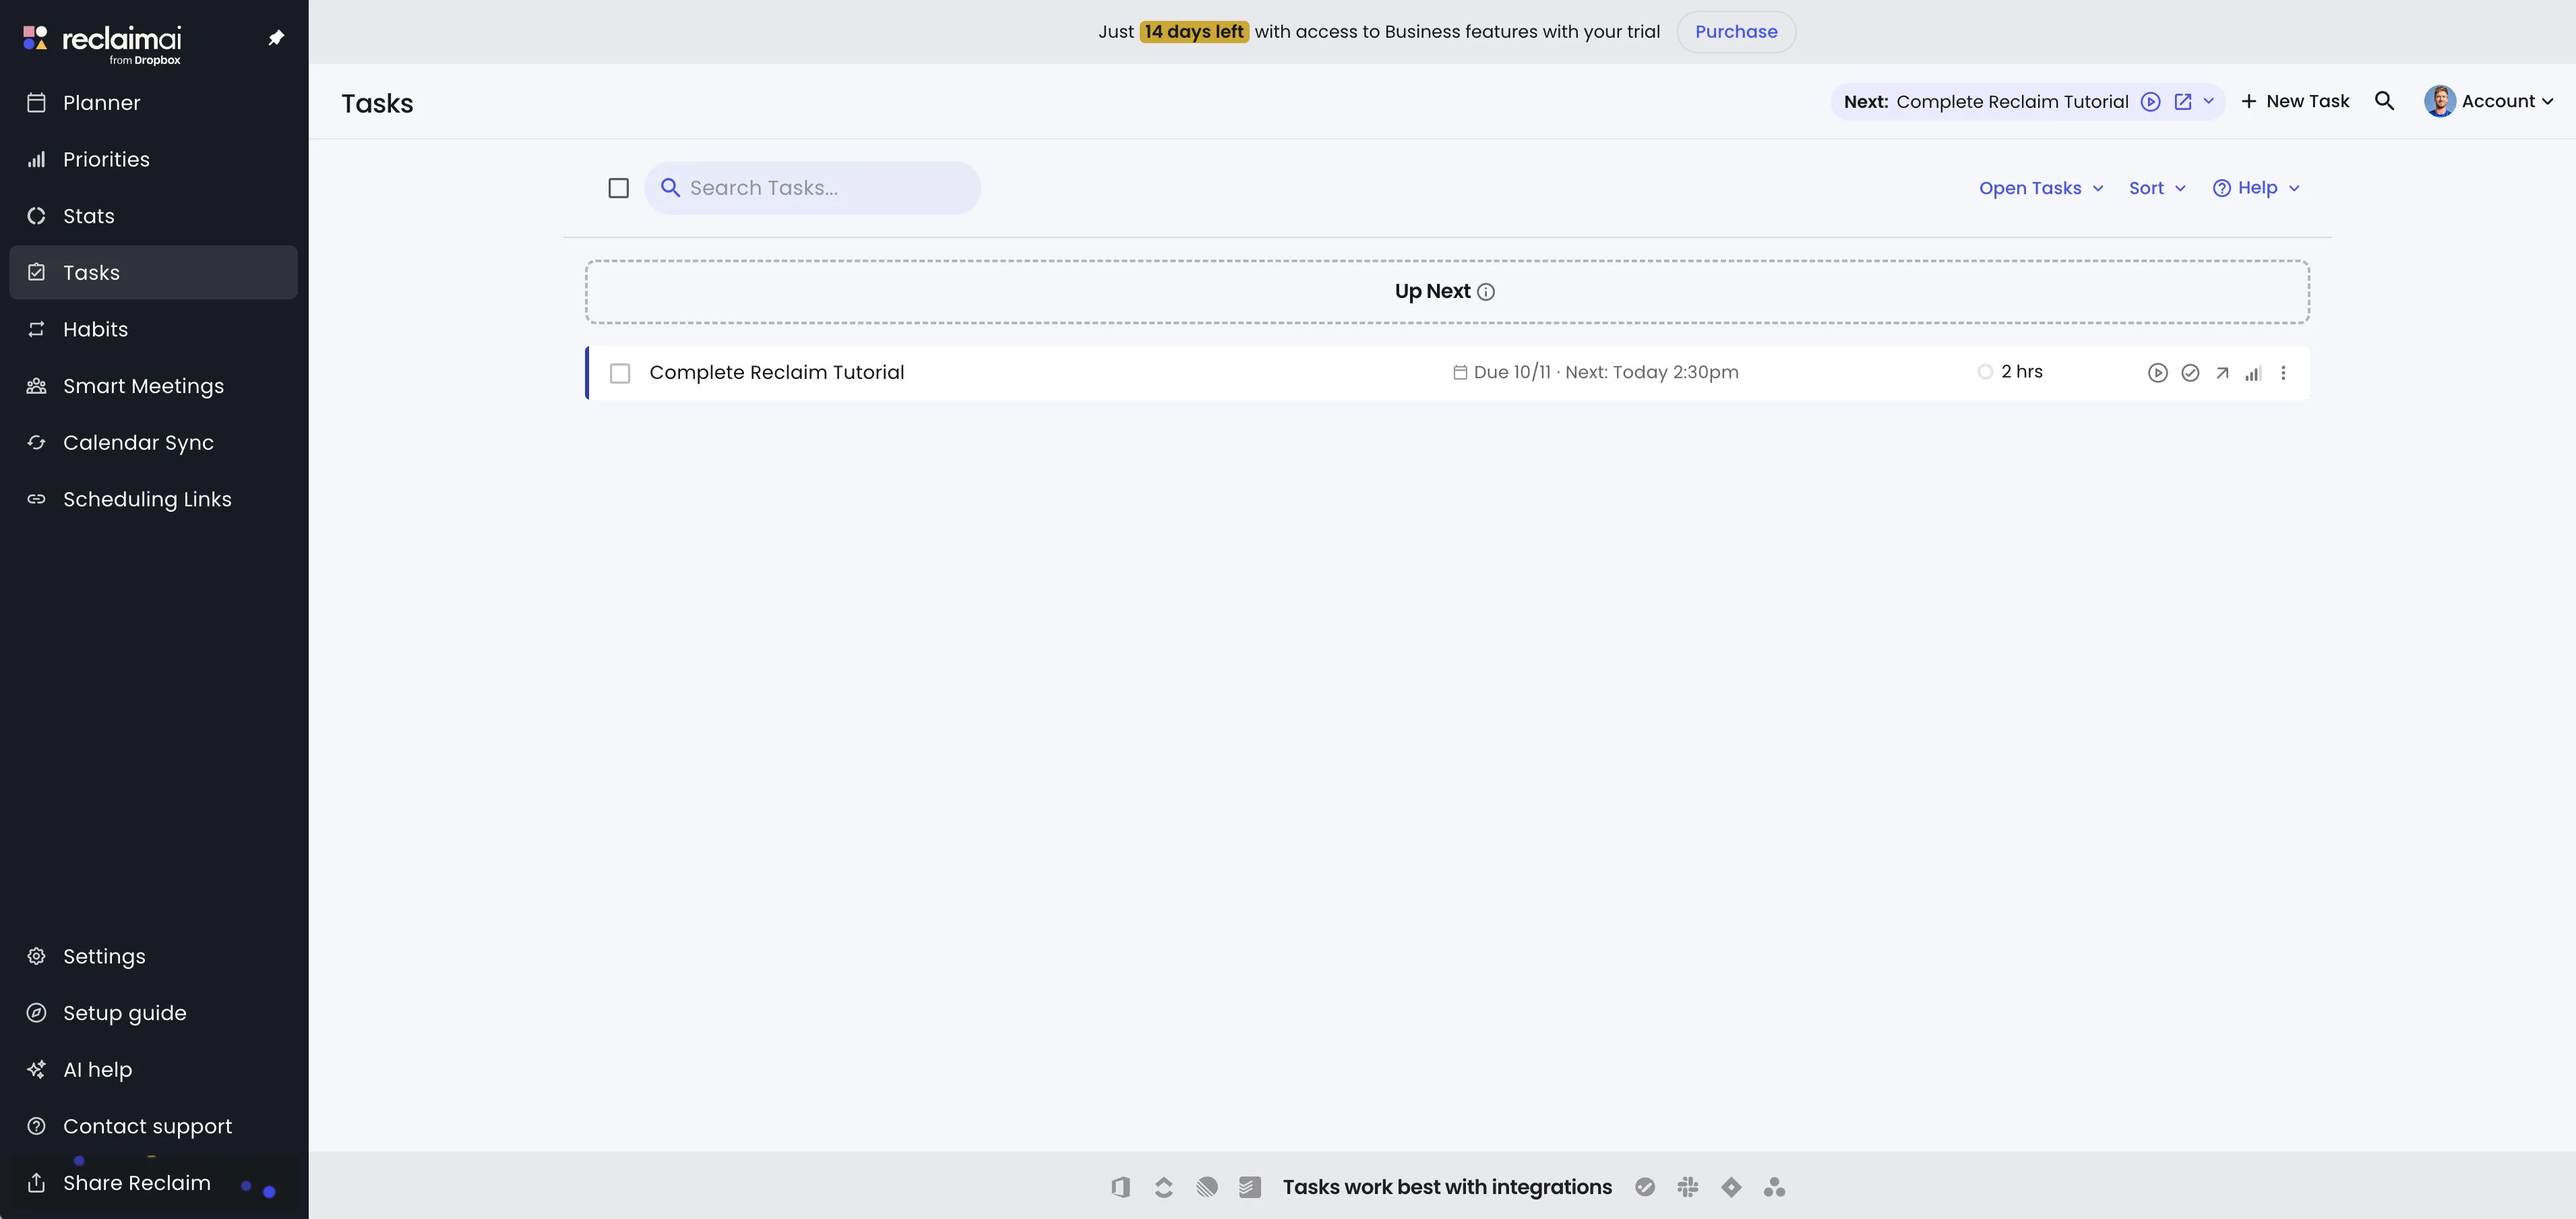Open Smart Meetings from sidebar
Viewport: 2576px width, 1219px height.
[143, 386]
